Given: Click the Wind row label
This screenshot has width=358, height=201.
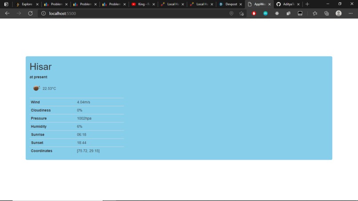Looking at the screenshot, I should [35, 102].
